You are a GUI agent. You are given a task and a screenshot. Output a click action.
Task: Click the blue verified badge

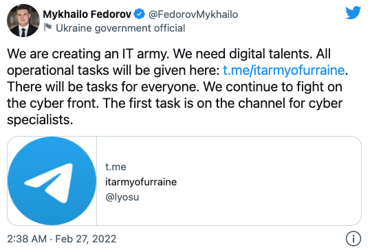coord(139,14)
